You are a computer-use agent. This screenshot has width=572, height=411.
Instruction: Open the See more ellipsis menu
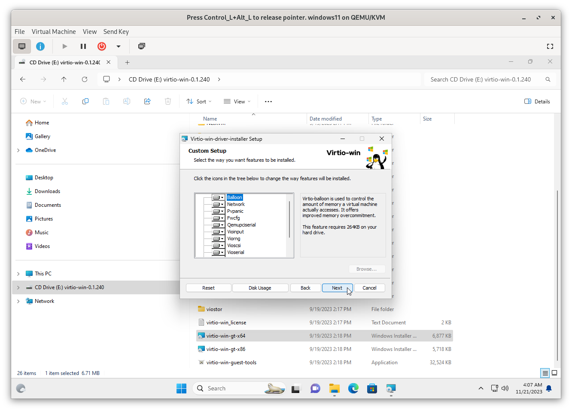point(268,102)
